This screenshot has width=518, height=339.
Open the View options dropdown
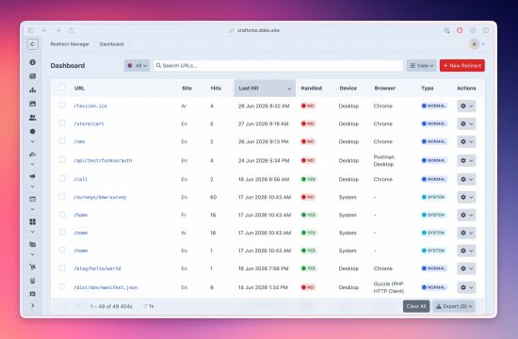tap(422, 66)
